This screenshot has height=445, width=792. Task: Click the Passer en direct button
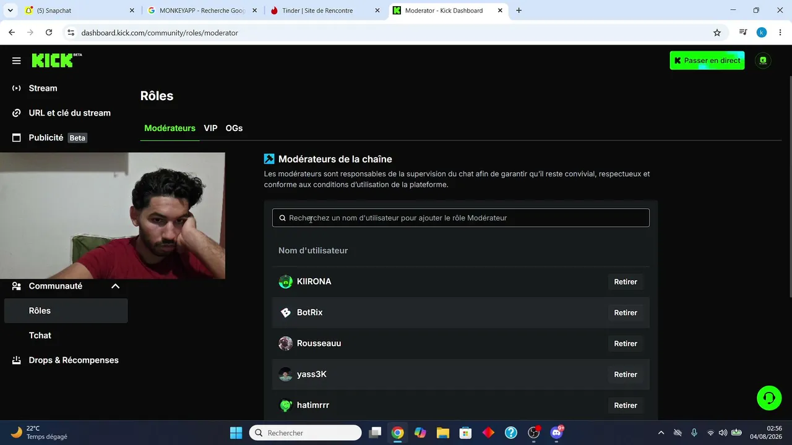(x=707, y=61)
